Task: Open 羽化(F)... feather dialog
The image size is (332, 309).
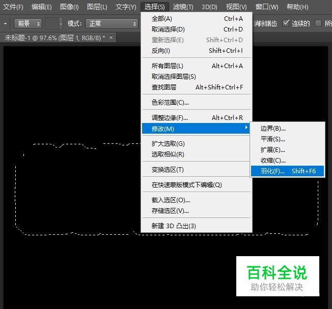Action: coord(288,171)
